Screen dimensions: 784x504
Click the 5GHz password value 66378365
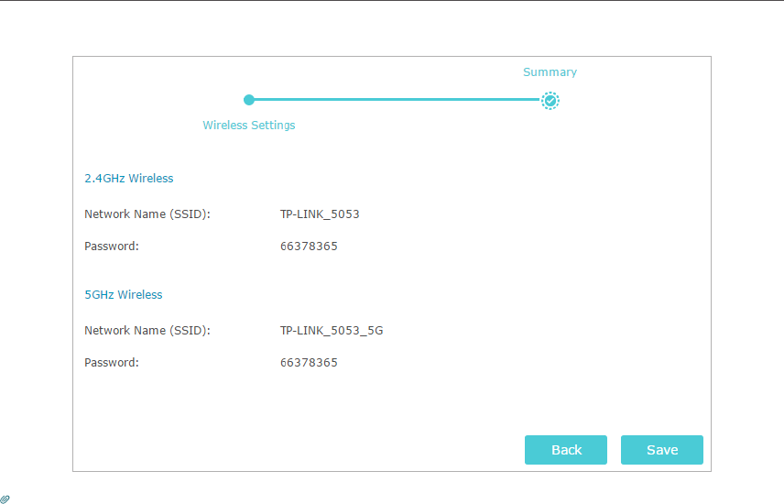point(309,362)
